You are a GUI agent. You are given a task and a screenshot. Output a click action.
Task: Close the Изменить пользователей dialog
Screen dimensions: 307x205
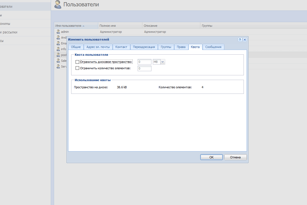(x=245, y=40)
